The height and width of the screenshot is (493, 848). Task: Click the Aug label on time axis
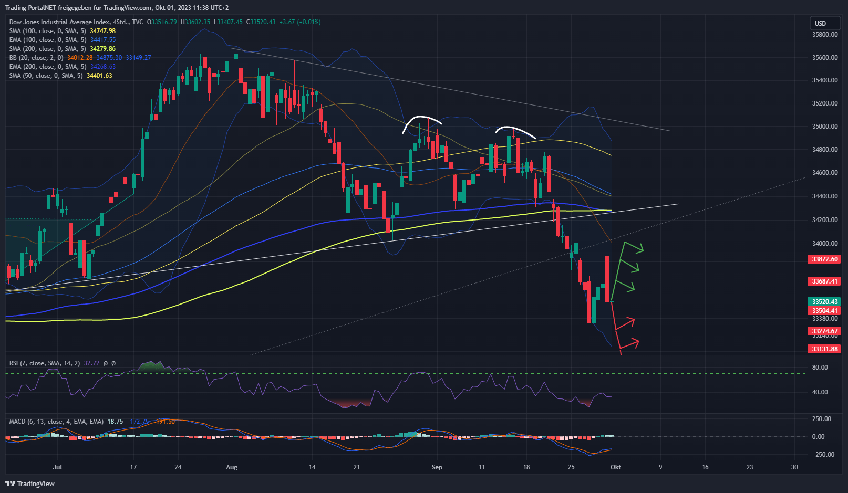(x=232, y=467)
